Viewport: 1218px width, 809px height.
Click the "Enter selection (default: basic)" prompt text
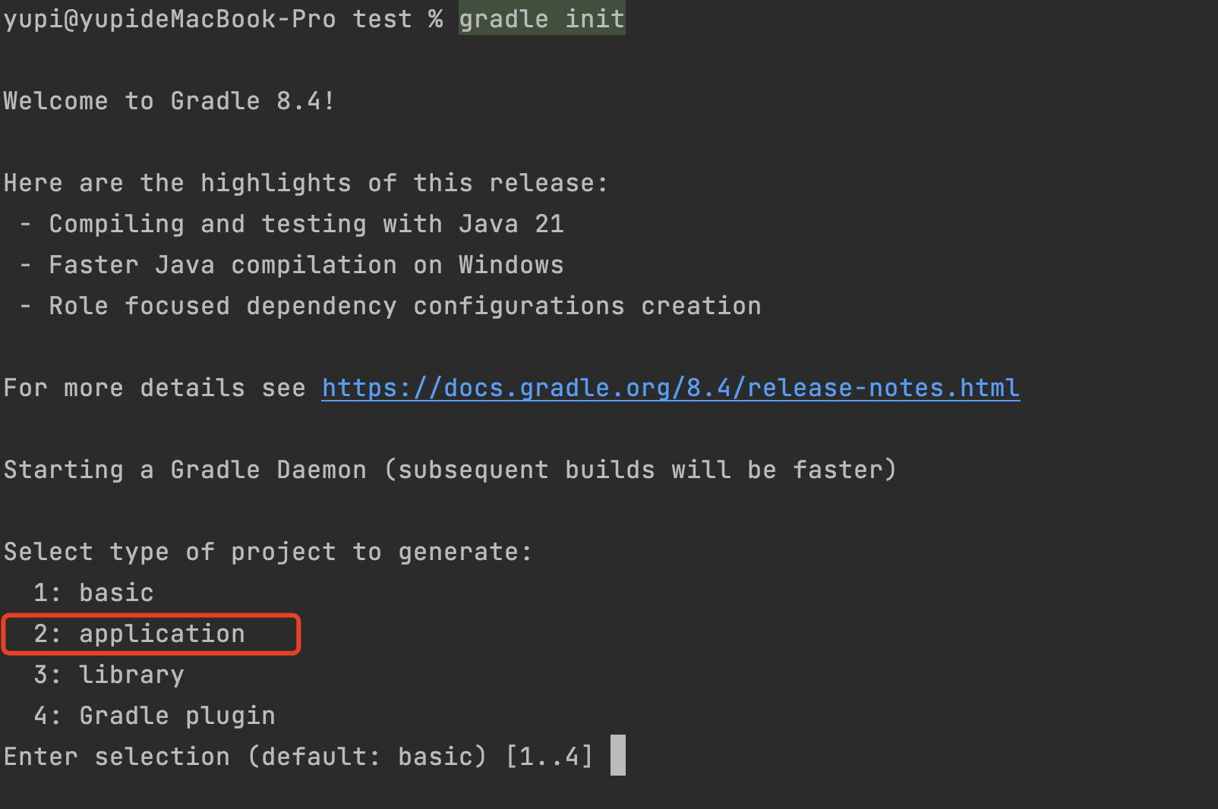pyautogui.click(x=245, y=757)
